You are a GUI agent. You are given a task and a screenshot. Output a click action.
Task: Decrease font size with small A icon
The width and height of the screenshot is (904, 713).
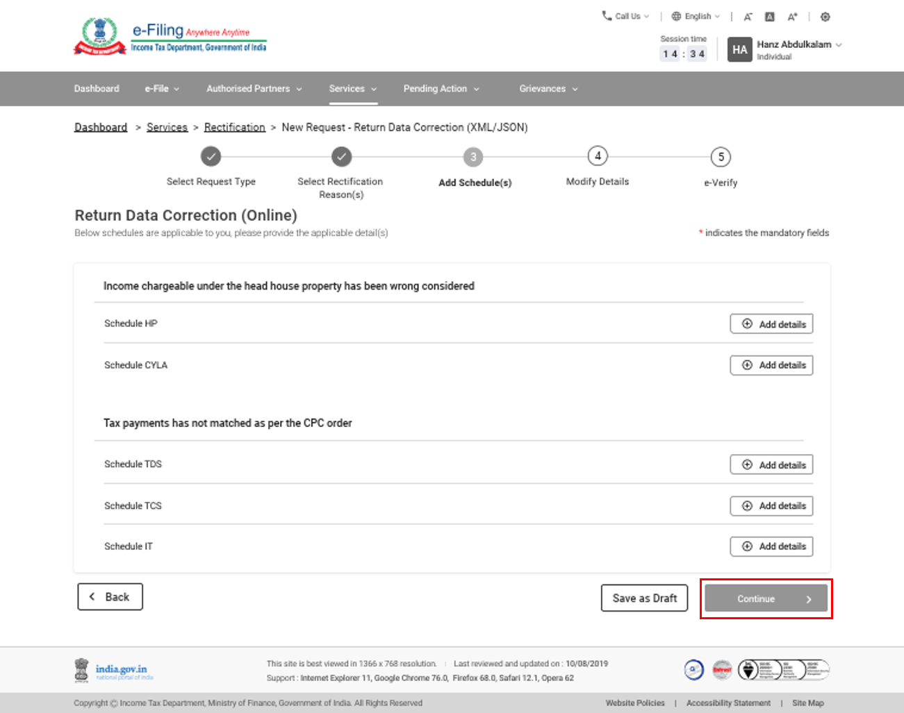748,17
